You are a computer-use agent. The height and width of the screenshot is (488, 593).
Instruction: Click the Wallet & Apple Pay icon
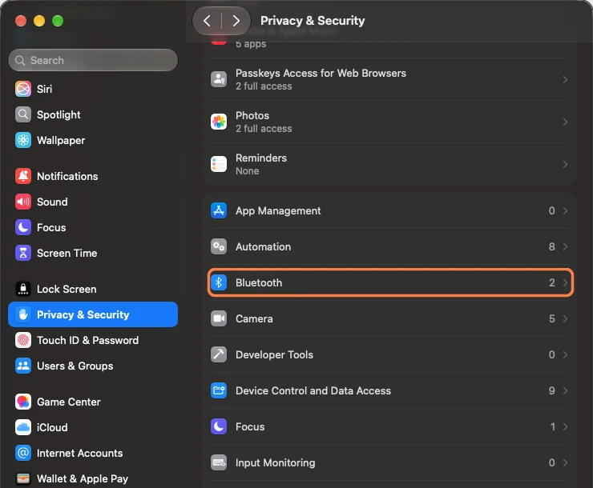(23, 479)
